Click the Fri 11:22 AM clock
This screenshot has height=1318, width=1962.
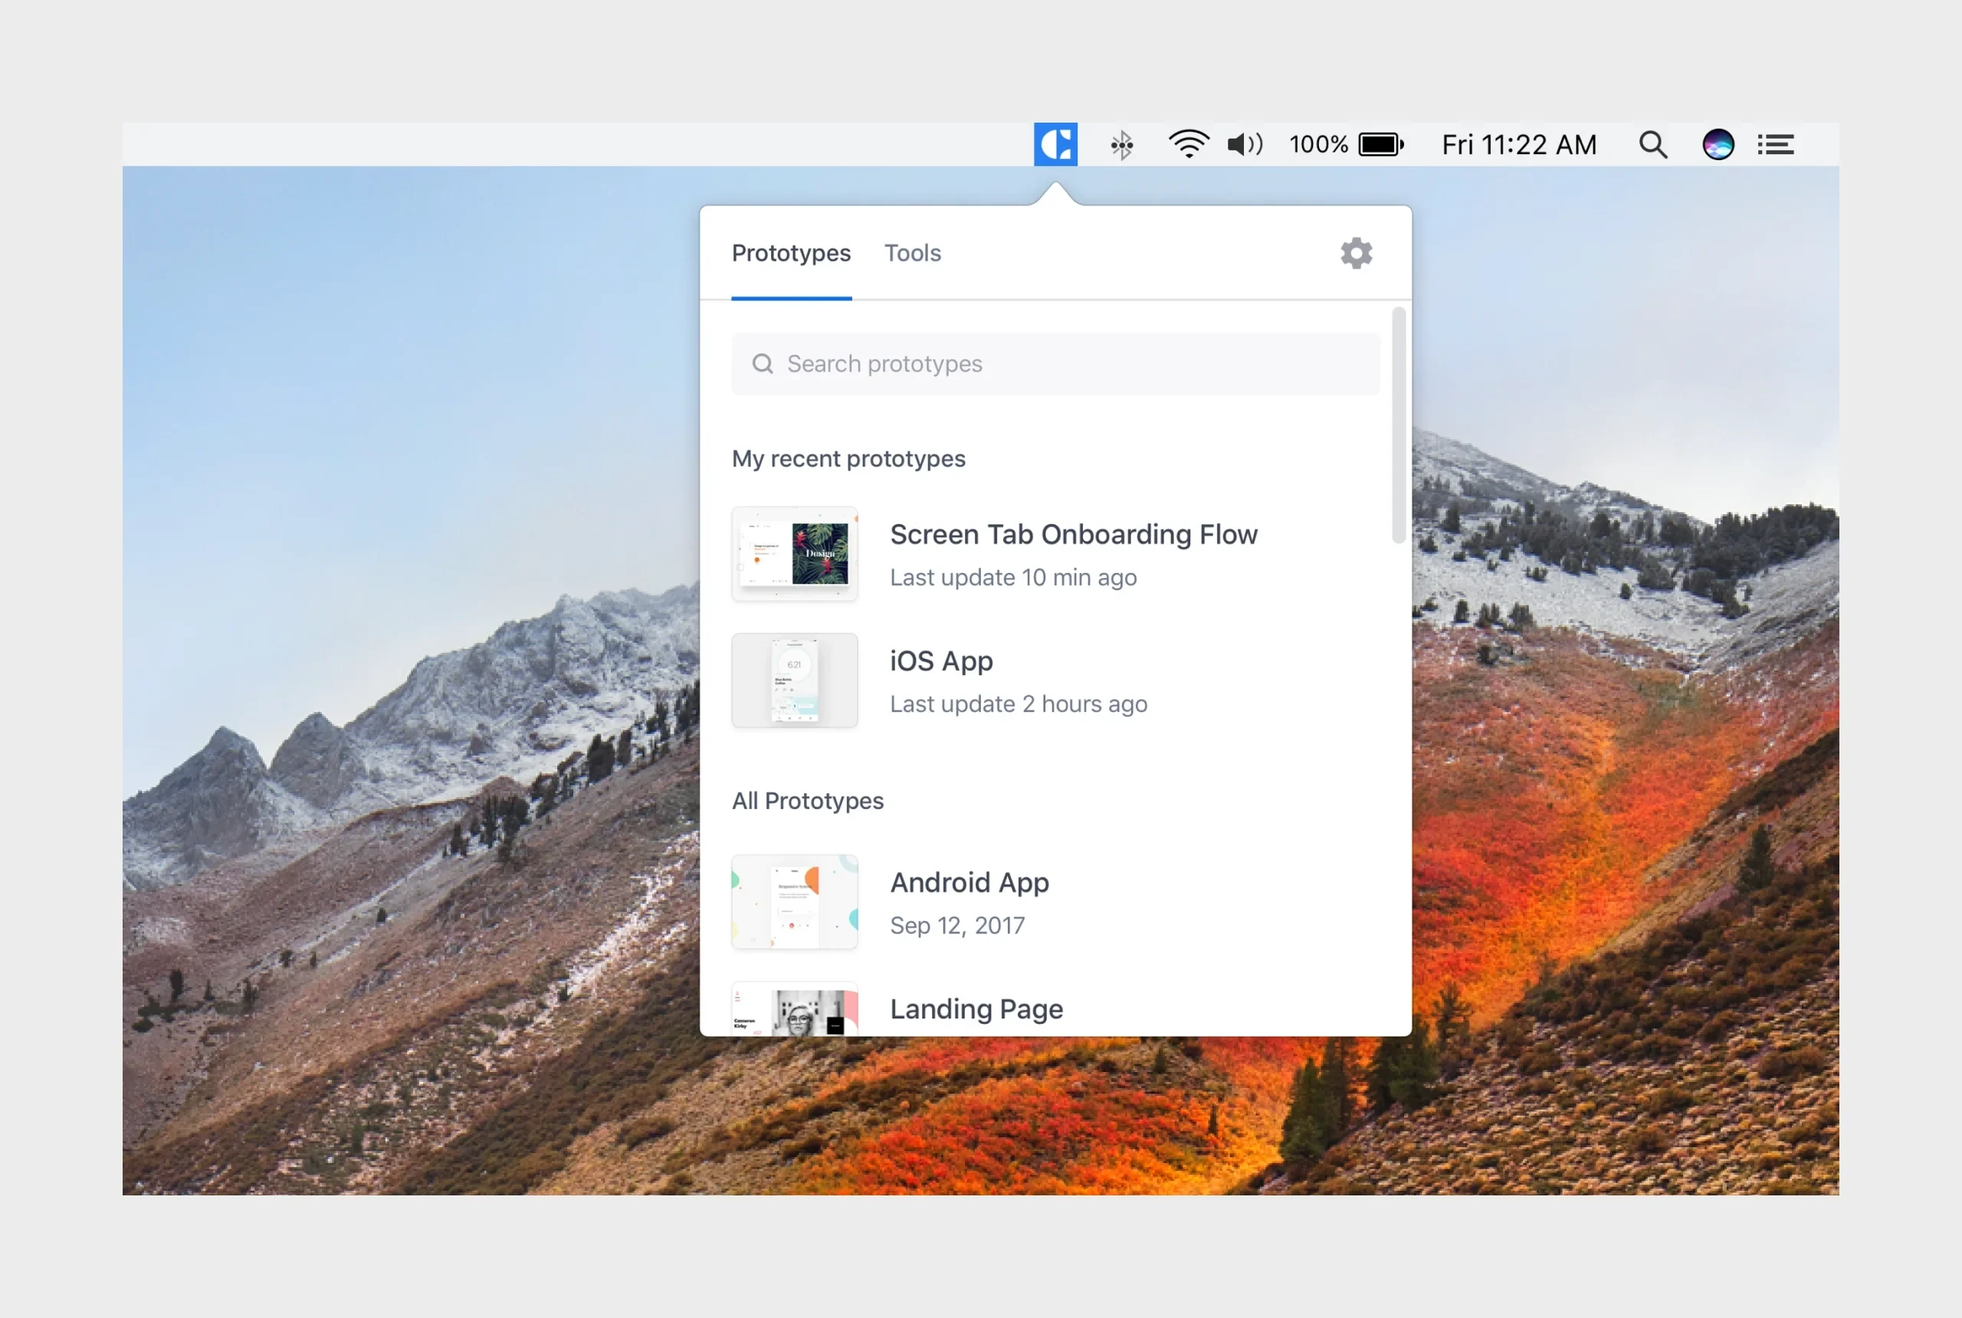[1518, 145]
